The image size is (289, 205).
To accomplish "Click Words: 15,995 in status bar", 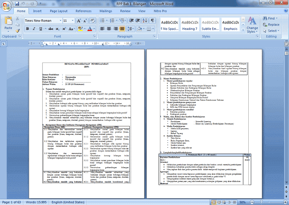I will pos(36,202).
